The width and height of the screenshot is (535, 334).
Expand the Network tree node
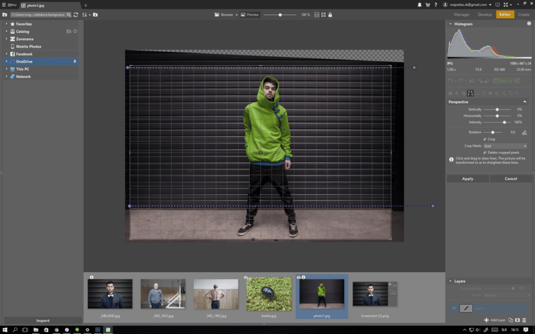(6, 76)
